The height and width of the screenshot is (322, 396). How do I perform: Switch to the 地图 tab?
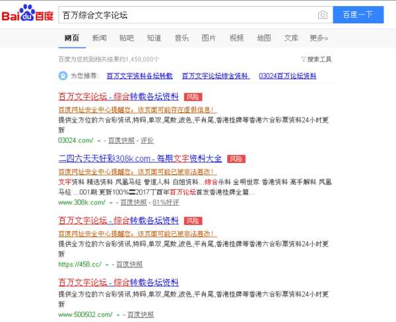[x=264, y=38]
